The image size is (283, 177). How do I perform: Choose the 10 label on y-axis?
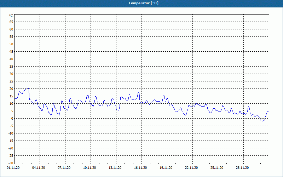[x=11, y=103]
